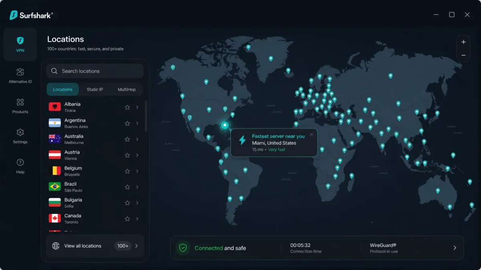Expand Austria server options chevron
The width and height of the screenshot is (481, 270).
click(x=137, y=155)
